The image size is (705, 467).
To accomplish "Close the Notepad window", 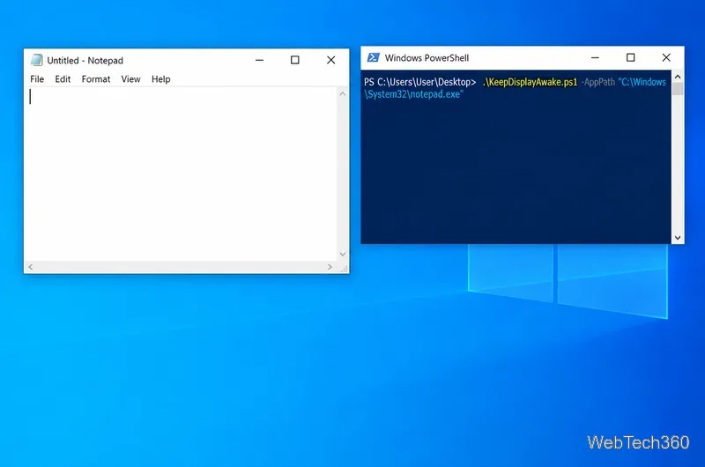I will pyautogui.click(x=331, y=60).
